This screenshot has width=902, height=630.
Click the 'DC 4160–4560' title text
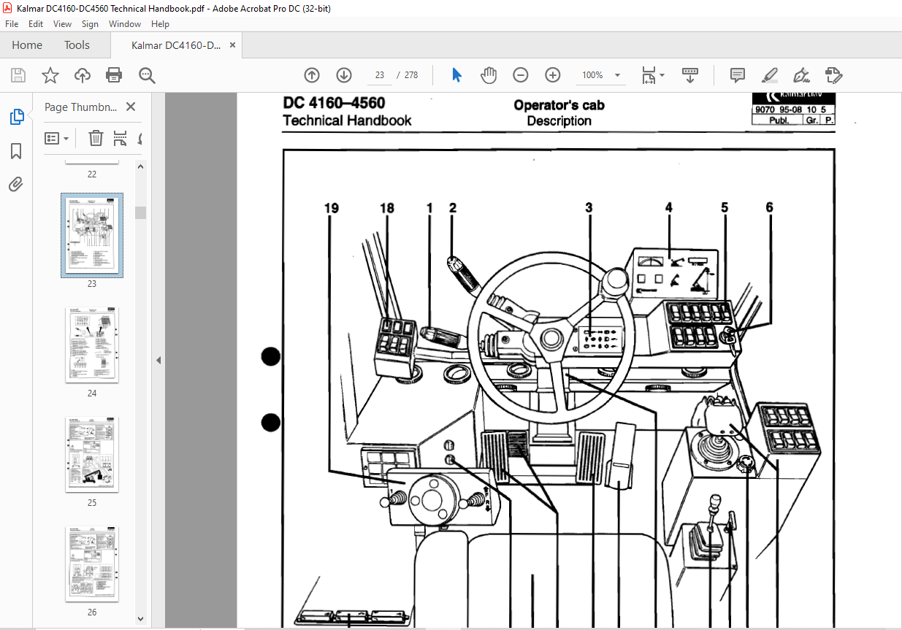(334, 103)
